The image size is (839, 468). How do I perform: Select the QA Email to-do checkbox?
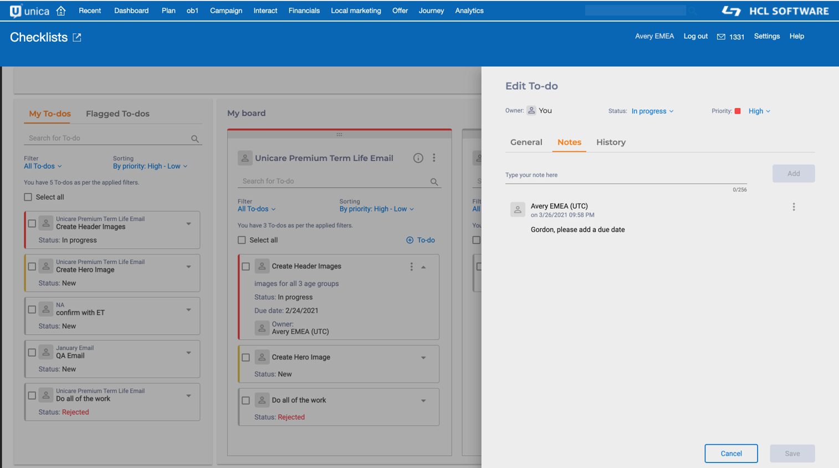[x=32, y=353]
